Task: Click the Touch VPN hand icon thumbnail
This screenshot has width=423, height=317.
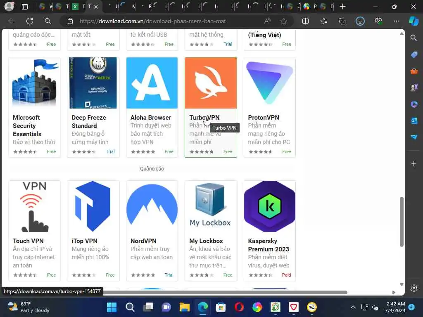Action: coord(35,206)
